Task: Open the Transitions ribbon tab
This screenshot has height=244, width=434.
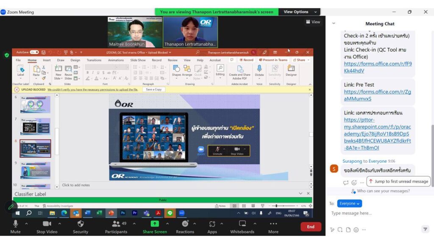Action: pyautogui.click(x=94, y=60)
